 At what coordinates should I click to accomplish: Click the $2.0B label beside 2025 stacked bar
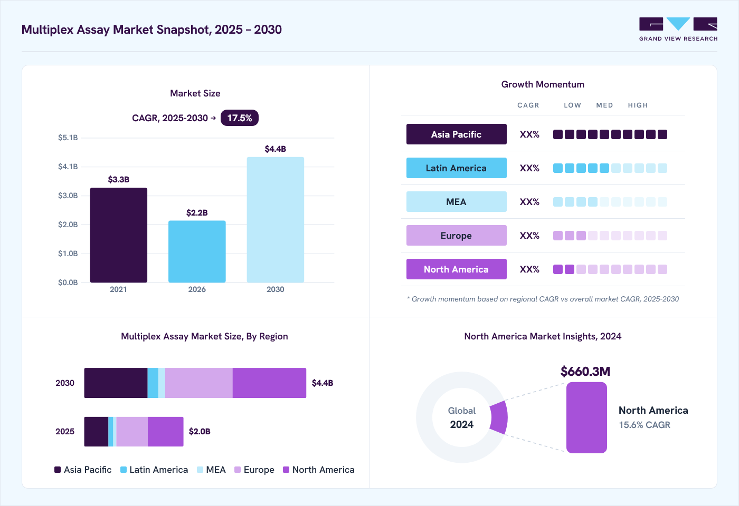[200, 432]
